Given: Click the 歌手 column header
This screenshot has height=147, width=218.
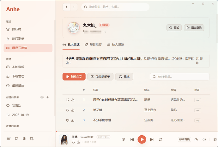Looking at the screenshot, I should pos(147,90).
